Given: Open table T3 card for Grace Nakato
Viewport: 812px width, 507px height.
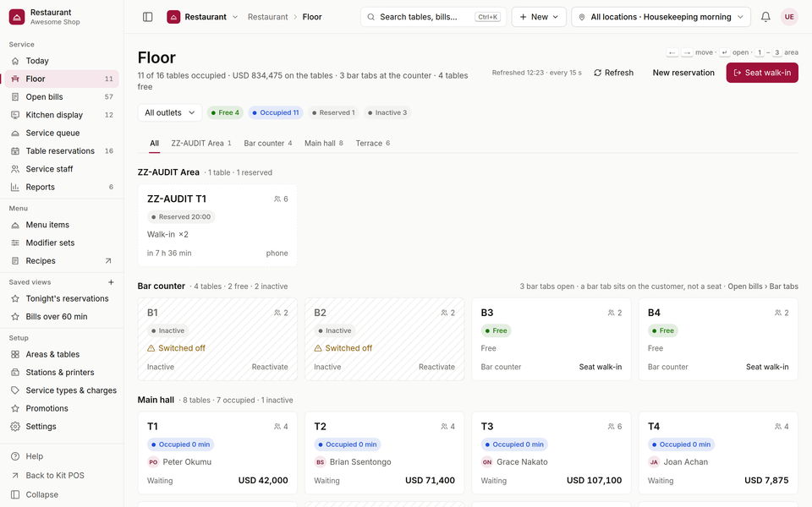Looking at the screenshot, I should (551, 453).
